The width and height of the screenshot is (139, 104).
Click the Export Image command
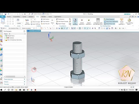coord(61,24)
